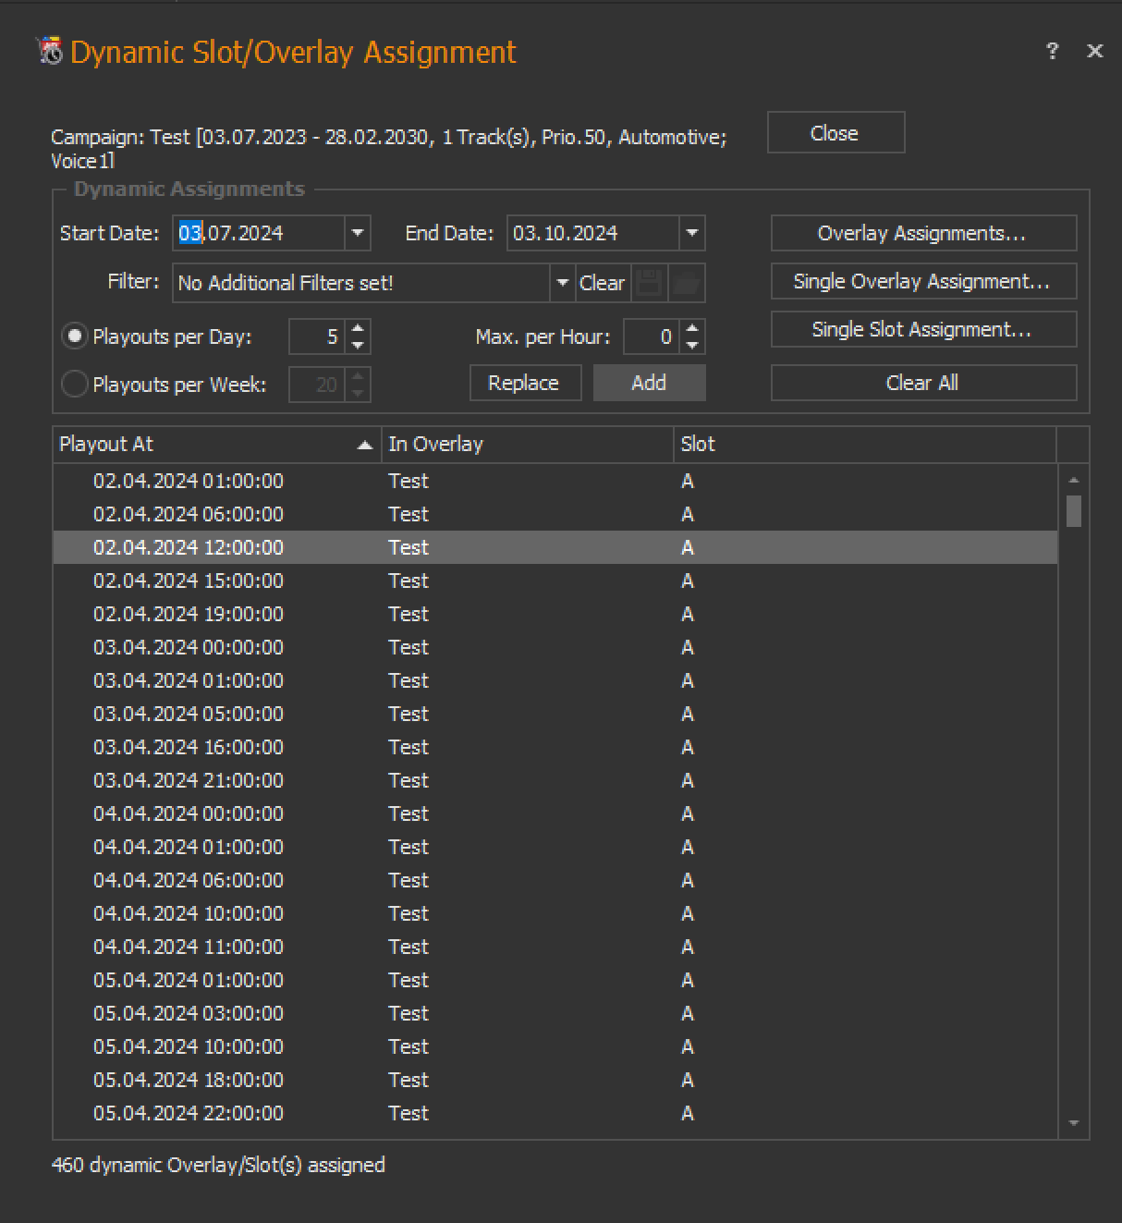Click the help question mark icon
1122x1223 pixels.
click(1052, 51)
